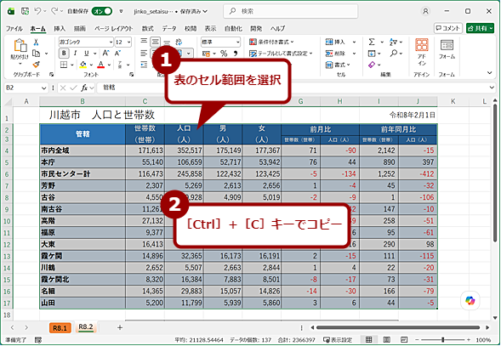Viewport: 501px width, 346px height.
Task: Apply the percent style icon
Action: [224, 54]
